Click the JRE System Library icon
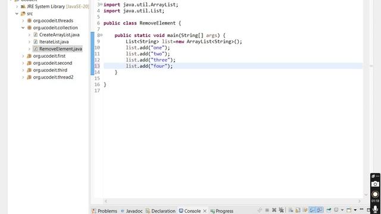 click(23, 7)
